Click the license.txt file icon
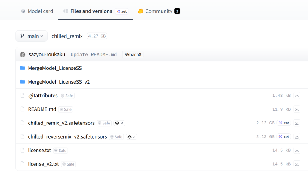Image resolution: width=308 pixels, height=174 pixels. 23,150
